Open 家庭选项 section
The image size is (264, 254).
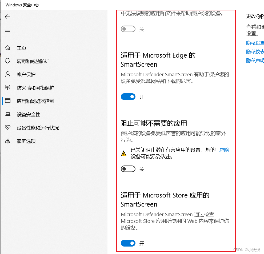26,141
